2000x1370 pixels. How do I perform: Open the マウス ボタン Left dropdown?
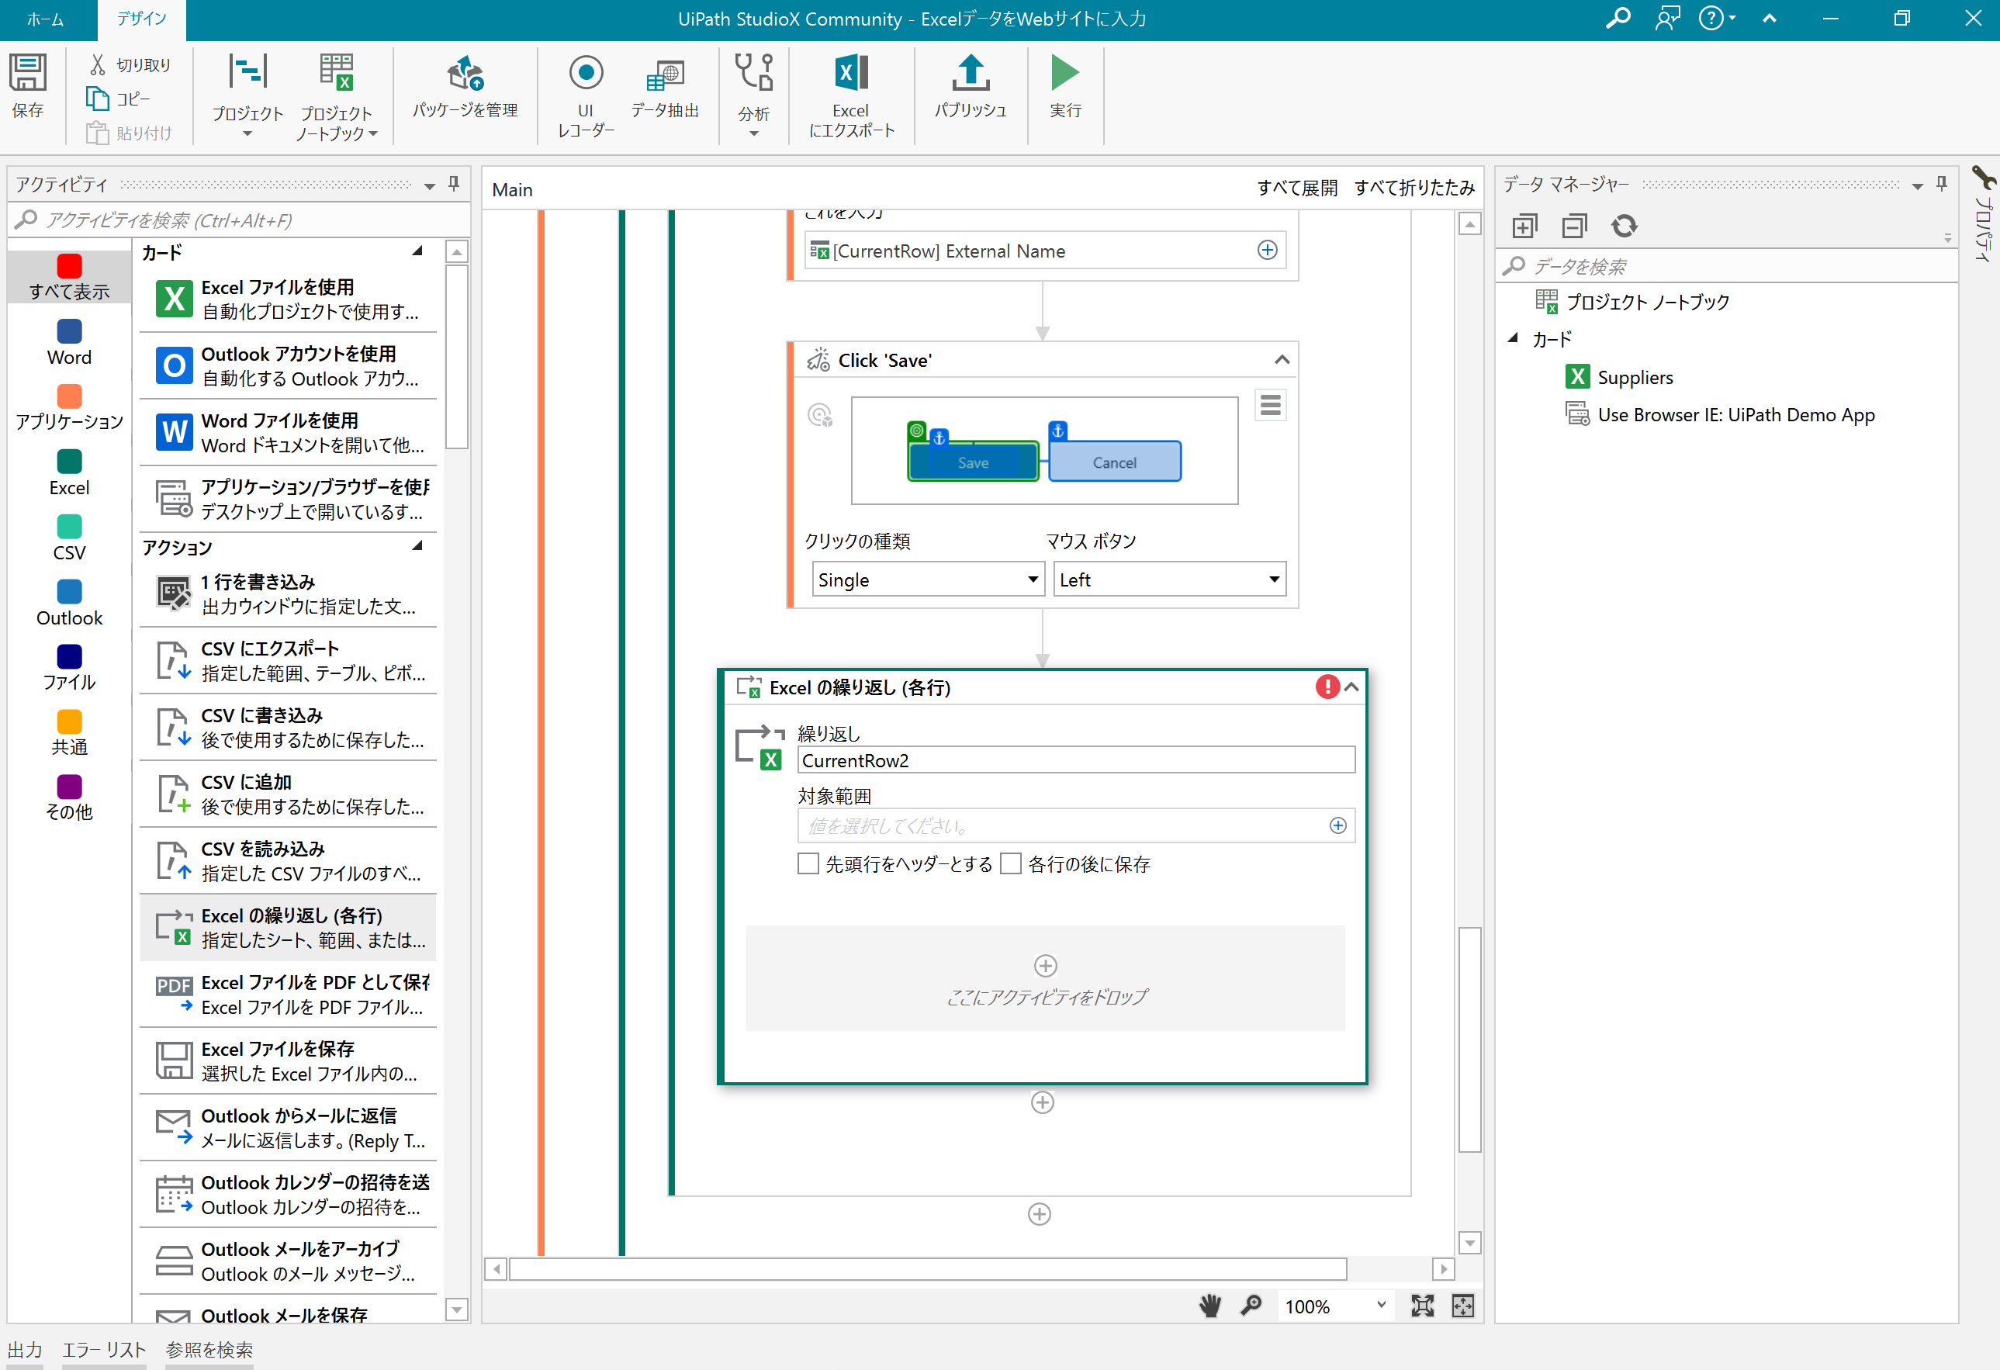tap(1170, 579)
